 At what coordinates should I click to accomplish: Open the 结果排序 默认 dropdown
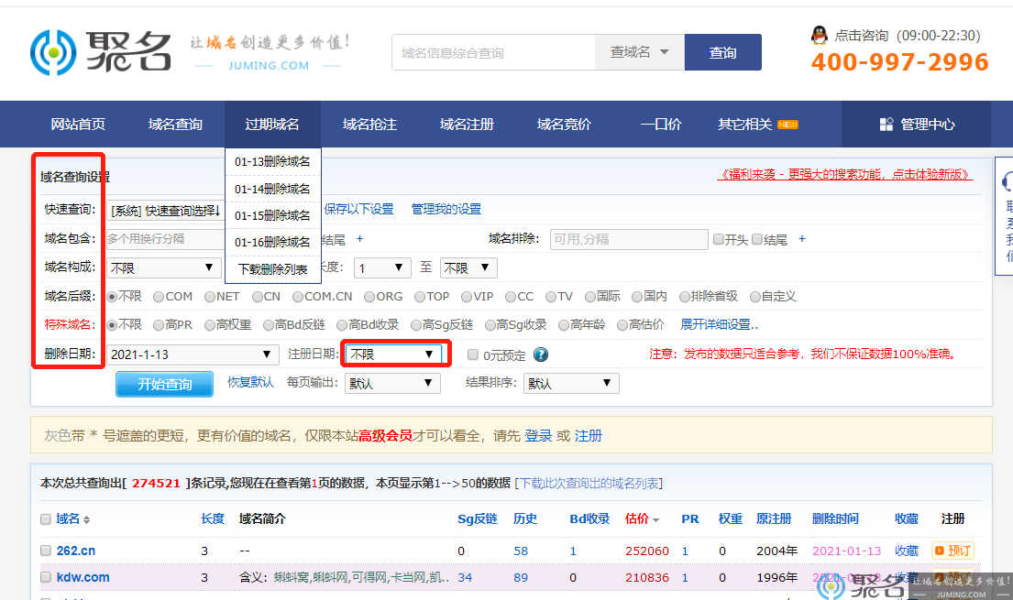(571, 383)
